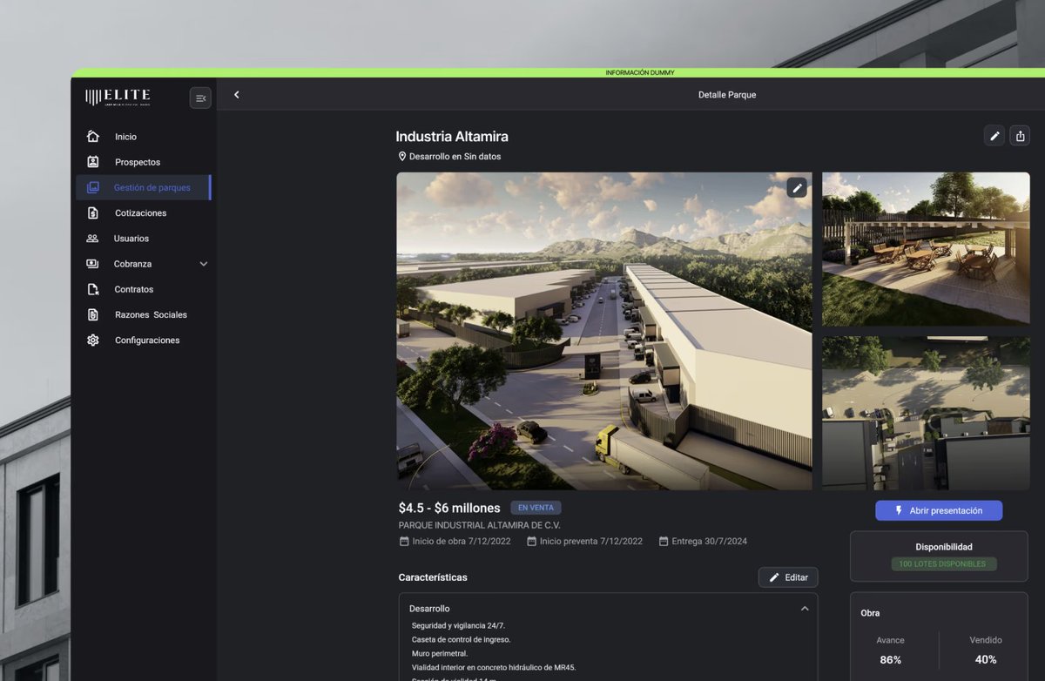Click the Industria Altamira title
This screenshot has width=1045, height=681.
click(x=452, y=137)
